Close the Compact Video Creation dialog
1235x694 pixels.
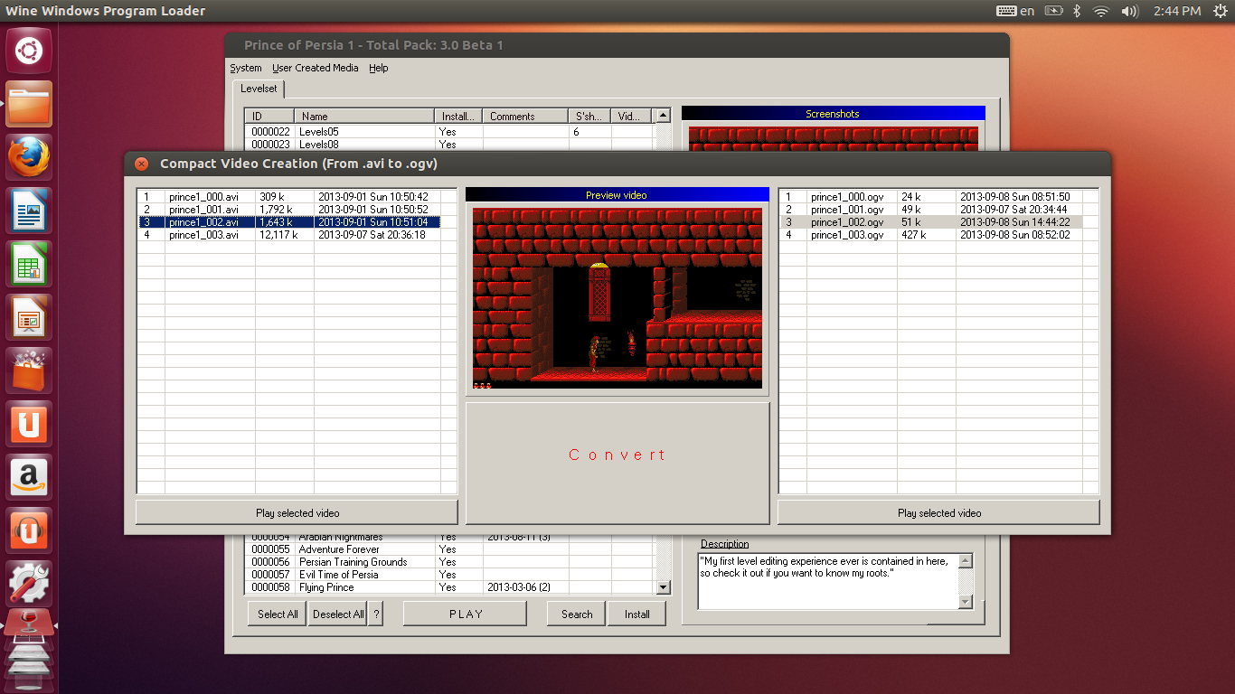tap(141, 164)
